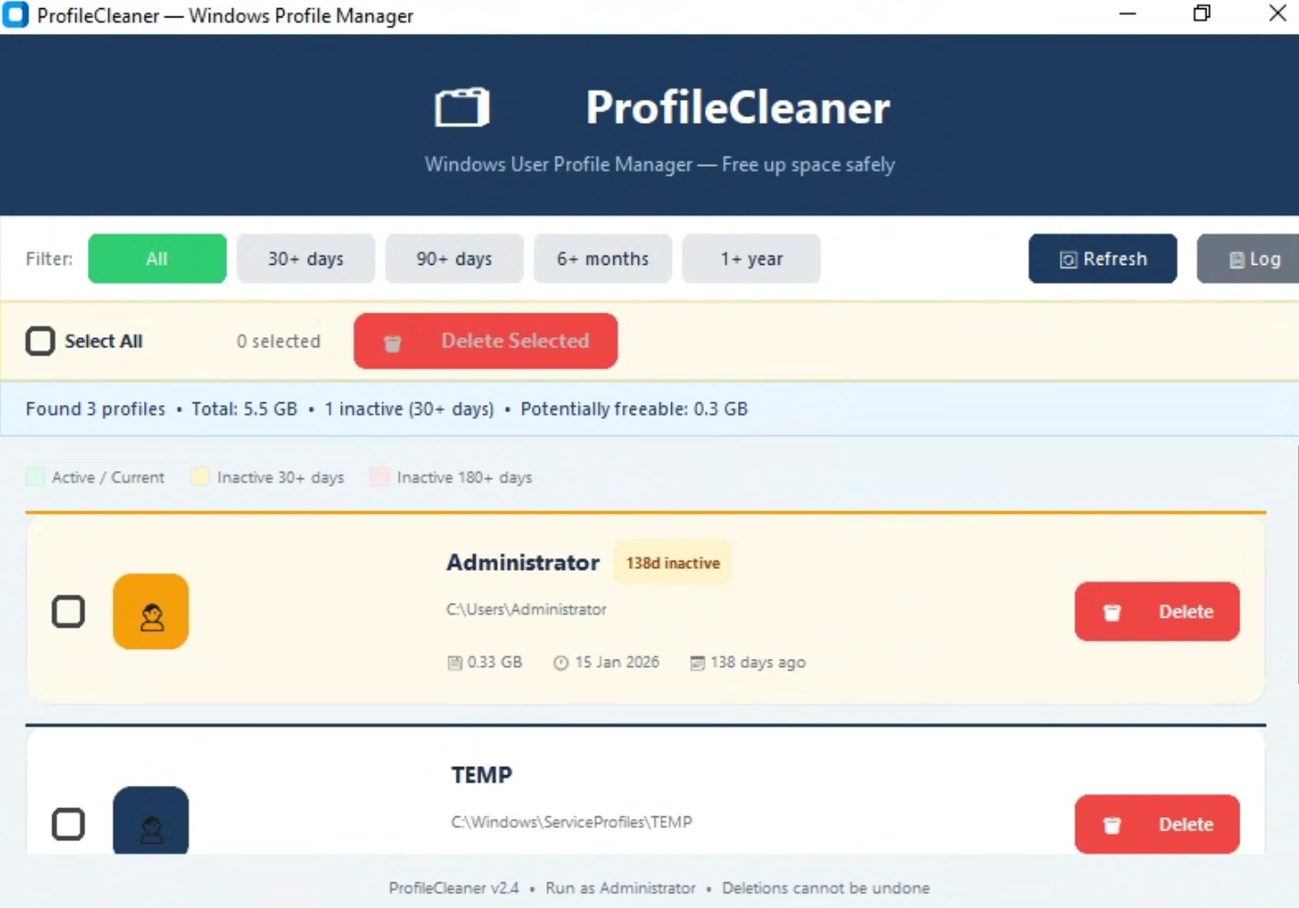
Task: Click the Refresh button's icon
Action: tap(1068, 260)
